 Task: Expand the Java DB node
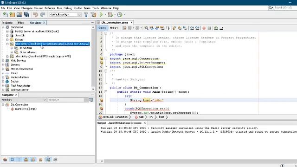tap(7, 35)
